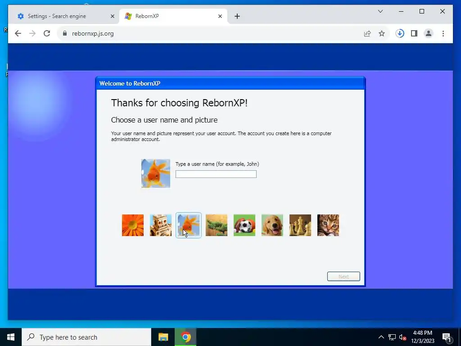
Task: Select the bonsai tree account picture
Action: point(217,225)
